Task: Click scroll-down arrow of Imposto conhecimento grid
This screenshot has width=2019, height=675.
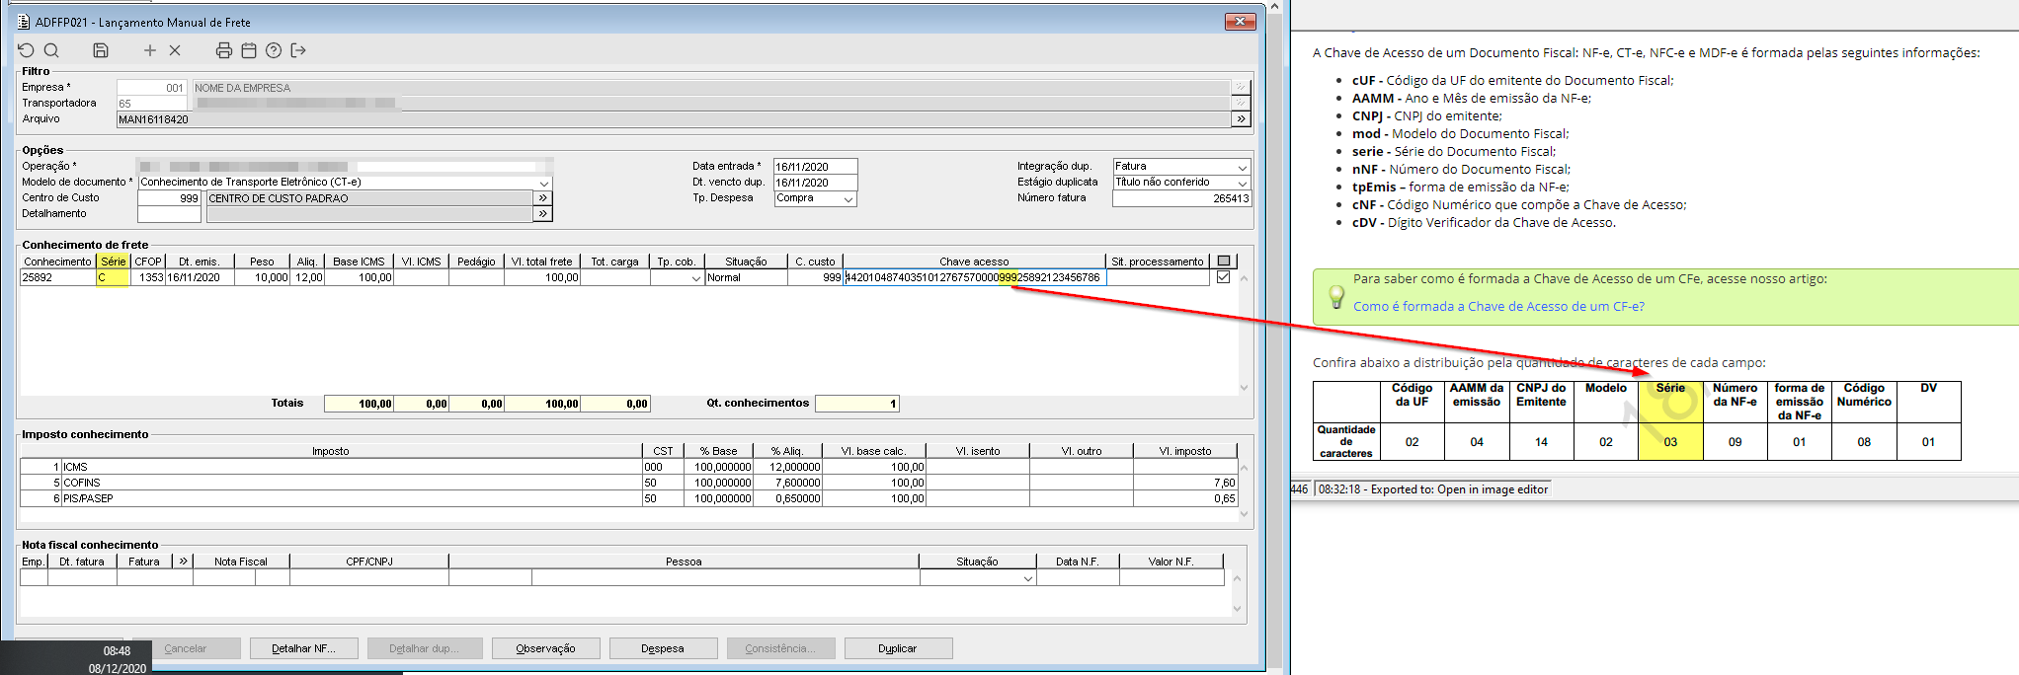Action: click(1244, 513)
